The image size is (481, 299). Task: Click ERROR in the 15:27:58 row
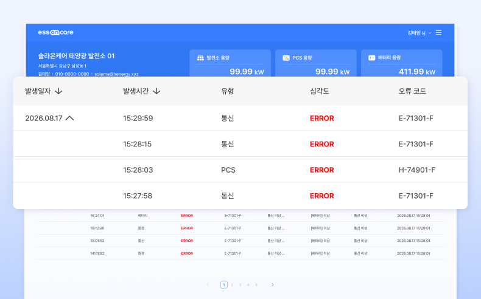tap(322, 196)
